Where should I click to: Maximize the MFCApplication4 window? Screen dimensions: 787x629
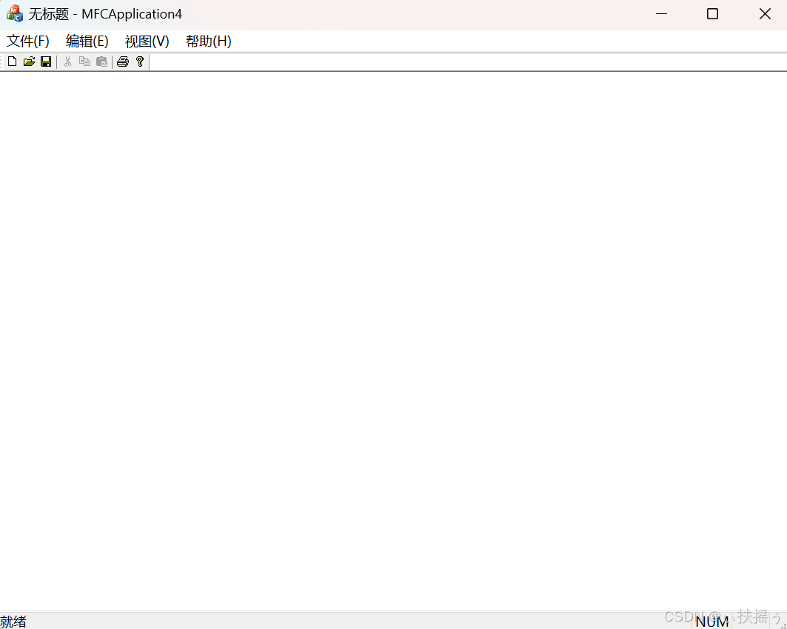(x=713, y=14)
